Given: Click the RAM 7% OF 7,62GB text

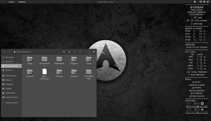Looking at the screenshot, I should pos(197,47).
